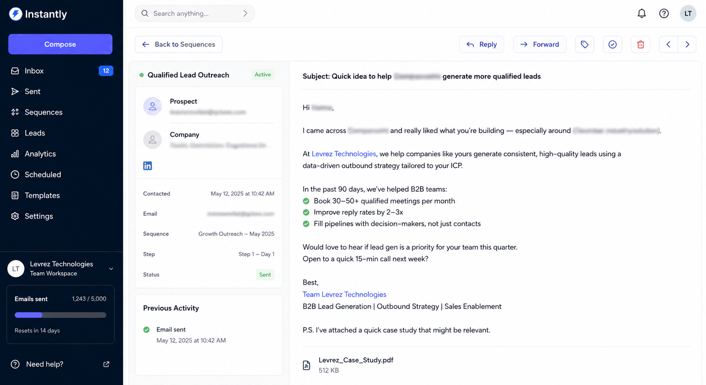706x385 pixels.
Task: Click the PDF attachment file icon
Action: click(x=306, y=365)
